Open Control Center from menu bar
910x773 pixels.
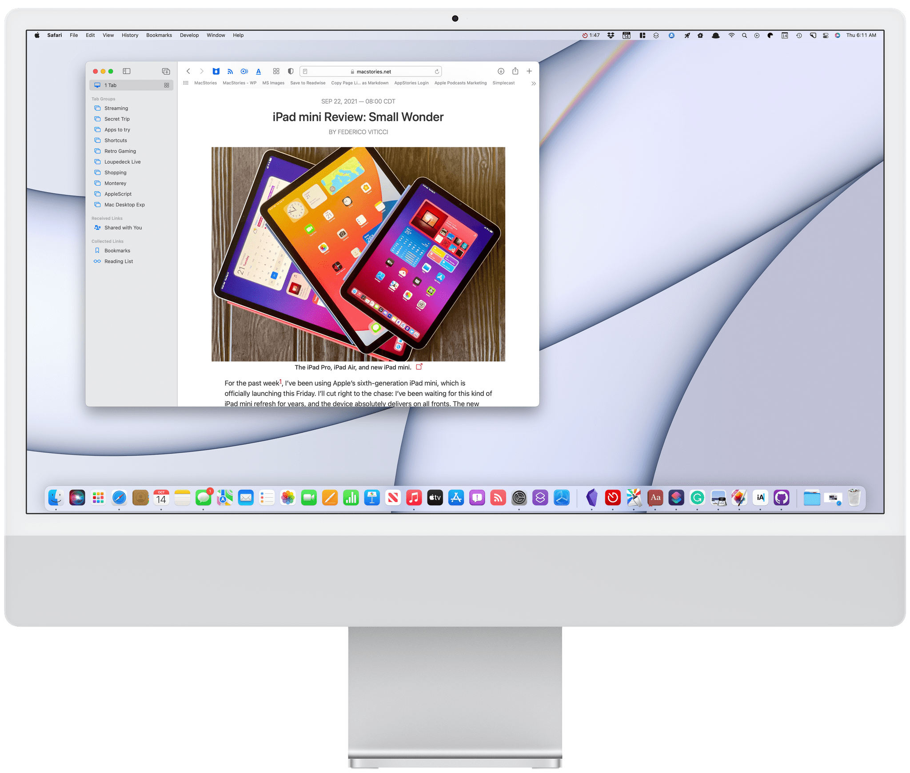pyautogui.click(x=826, y=36)
